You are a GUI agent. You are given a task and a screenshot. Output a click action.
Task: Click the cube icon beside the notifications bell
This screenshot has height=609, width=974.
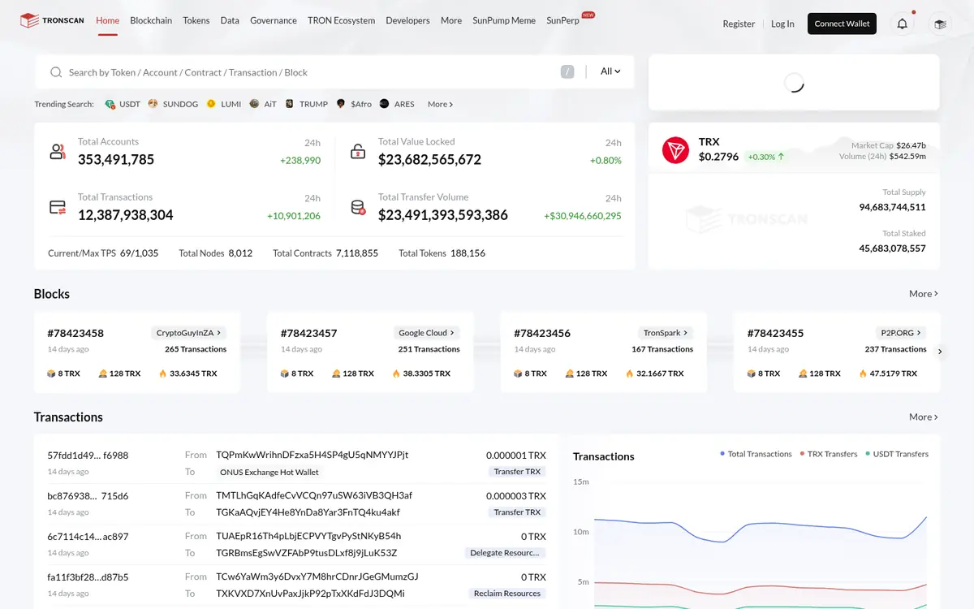pos(940,24)
